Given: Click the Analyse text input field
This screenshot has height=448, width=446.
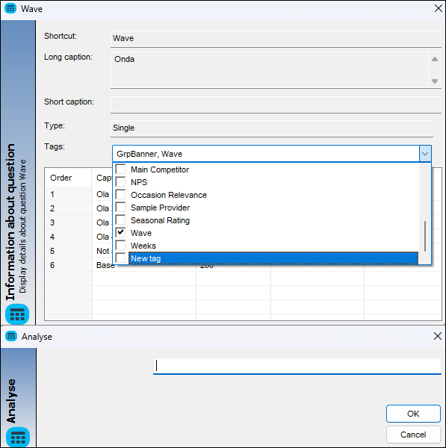Looking at the screenshot, I should coord(297,366).
